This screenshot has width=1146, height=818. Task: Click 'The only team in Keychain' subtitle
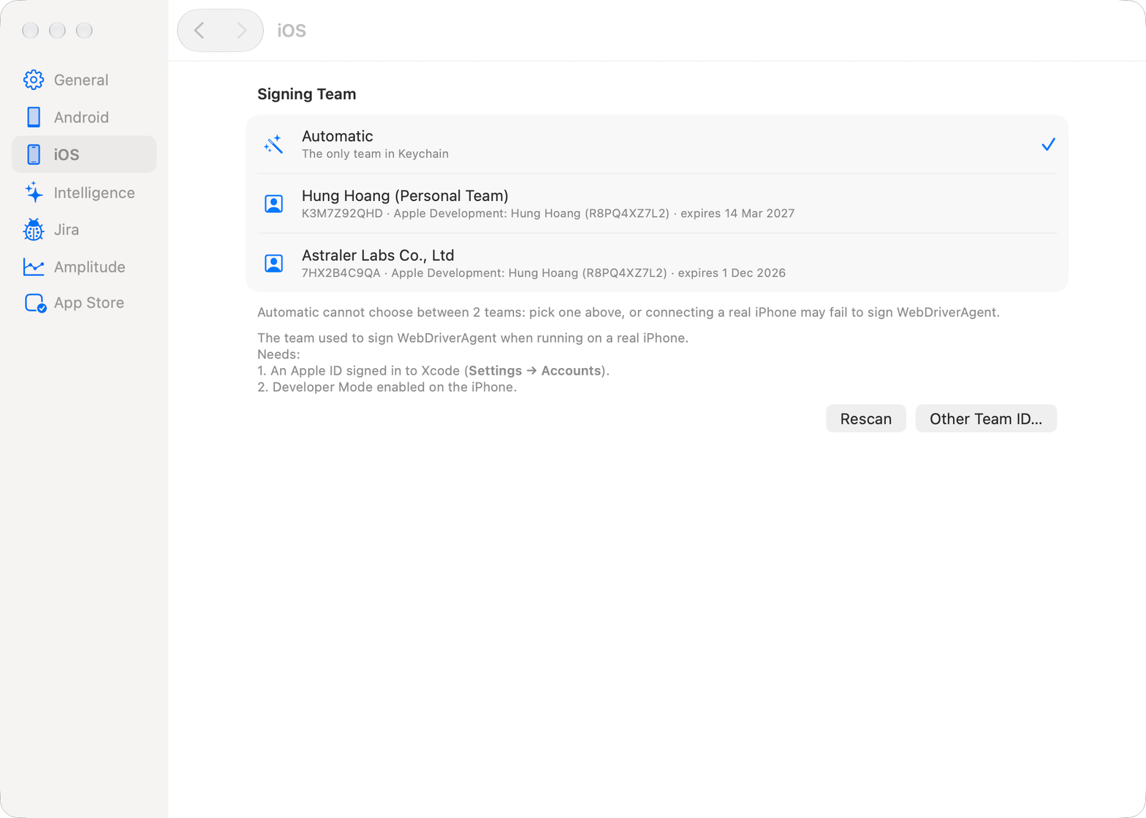click(x=375, y=153)
